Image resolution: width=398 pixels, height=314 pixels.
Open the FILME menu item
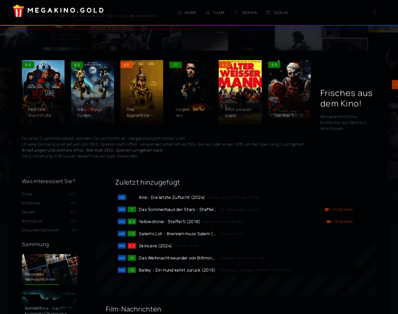click(x=215, y=13)
